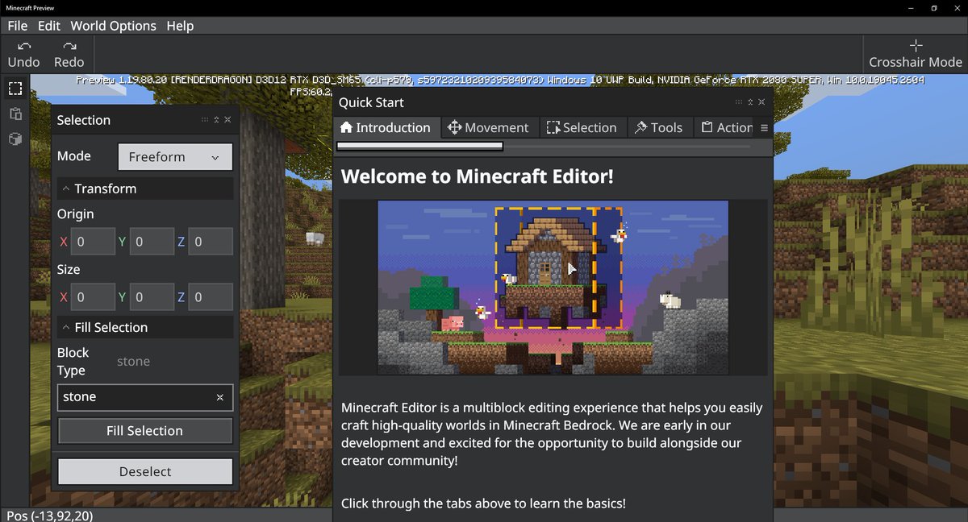
Task: Grab the Selection panel drag handle
Action: (205, 120)
